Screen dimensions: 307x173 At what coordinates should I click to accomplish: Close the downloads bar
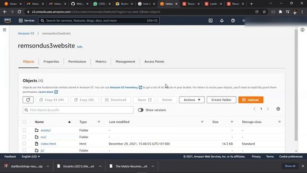(303, 166)
